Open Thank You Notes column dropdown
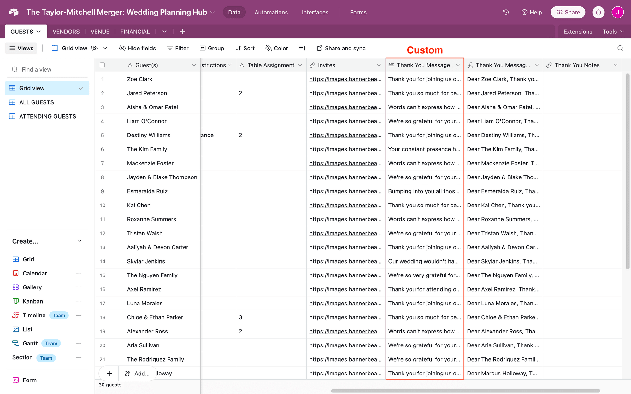The image size is (631, 394). pos(616,65)
